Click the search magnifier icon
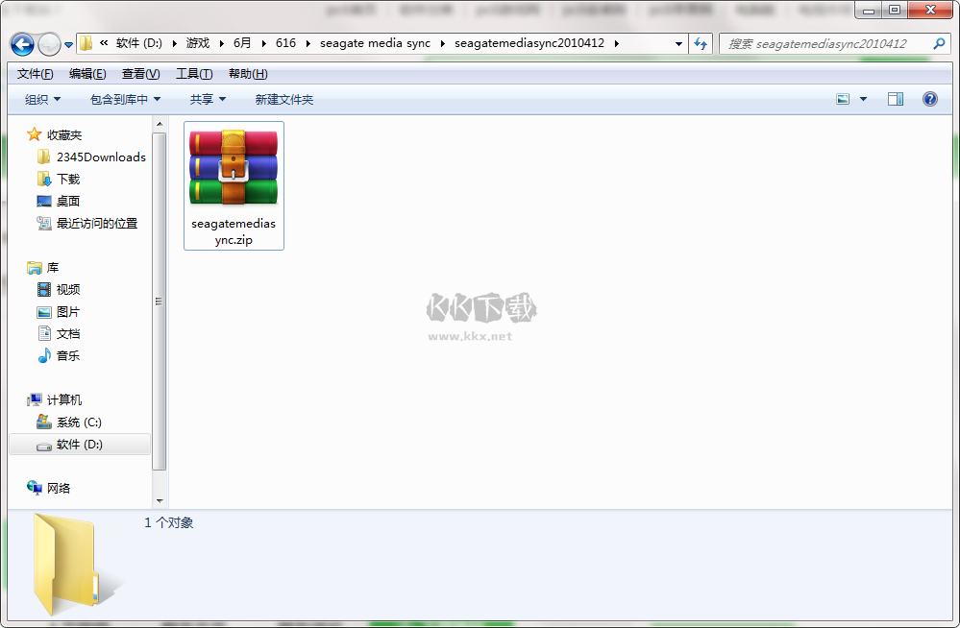The image size is (960, 628). (939, 44)
